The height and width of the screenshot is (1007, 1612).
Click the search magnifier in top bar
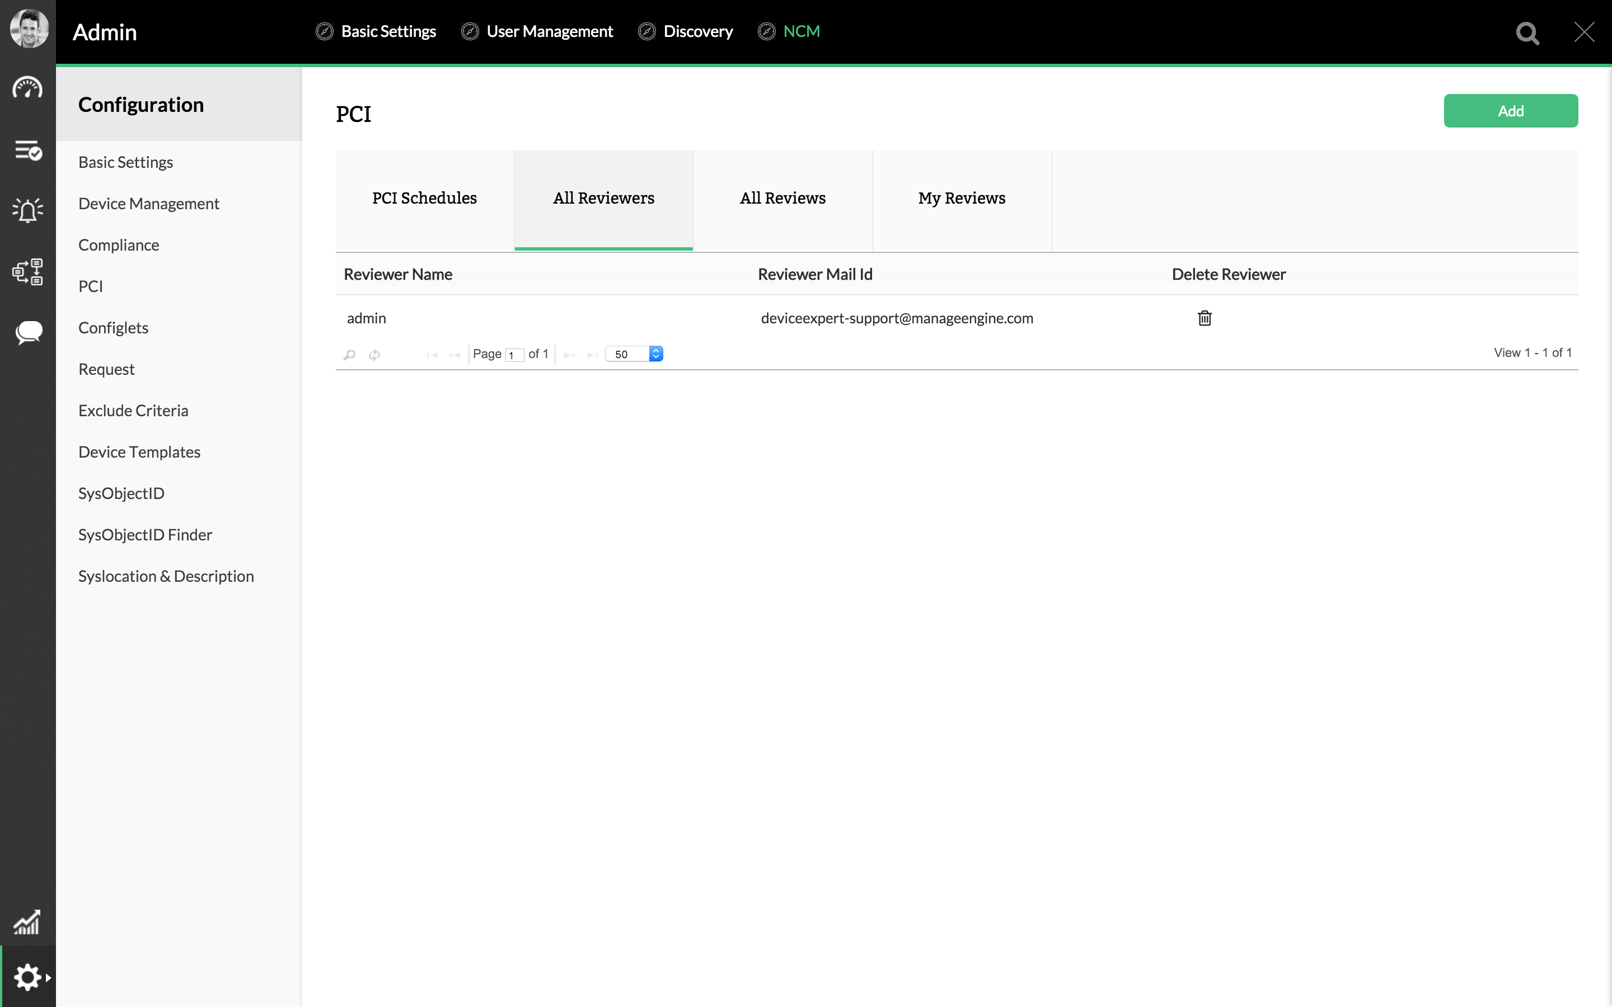pyautogui.click(x=1527, y=32)
